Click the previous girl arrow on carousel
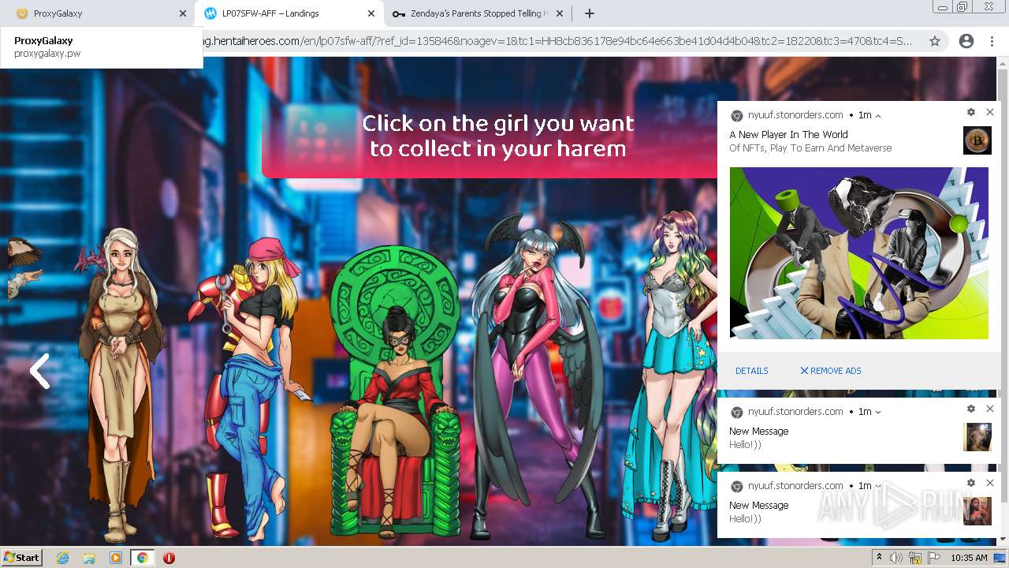The height and width of the screenshot is (568, 1009). (x=39, y=371)
